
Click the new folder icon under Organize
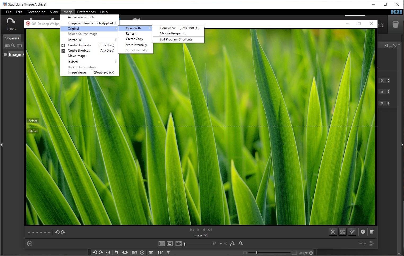pyautogui.click(x=7, y=45)
